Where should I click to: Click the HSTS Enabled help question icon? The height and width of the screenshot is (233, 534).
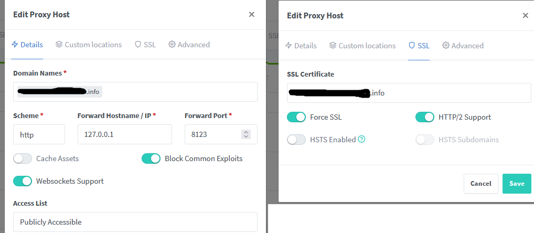(x=361, y=140)
